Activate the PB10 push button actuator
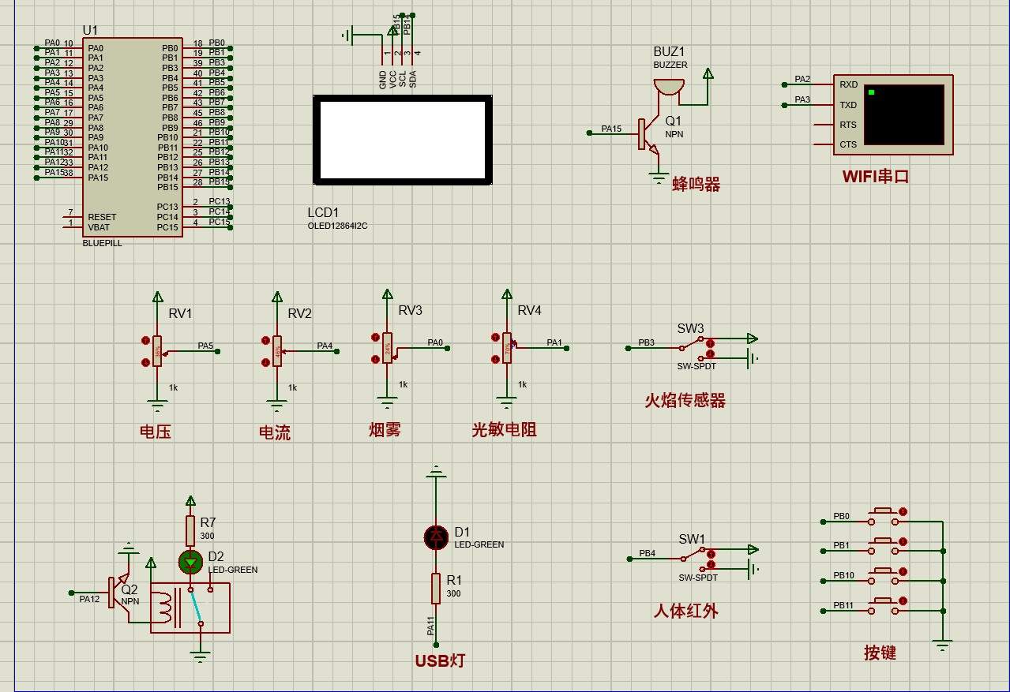 coord(903,571)
